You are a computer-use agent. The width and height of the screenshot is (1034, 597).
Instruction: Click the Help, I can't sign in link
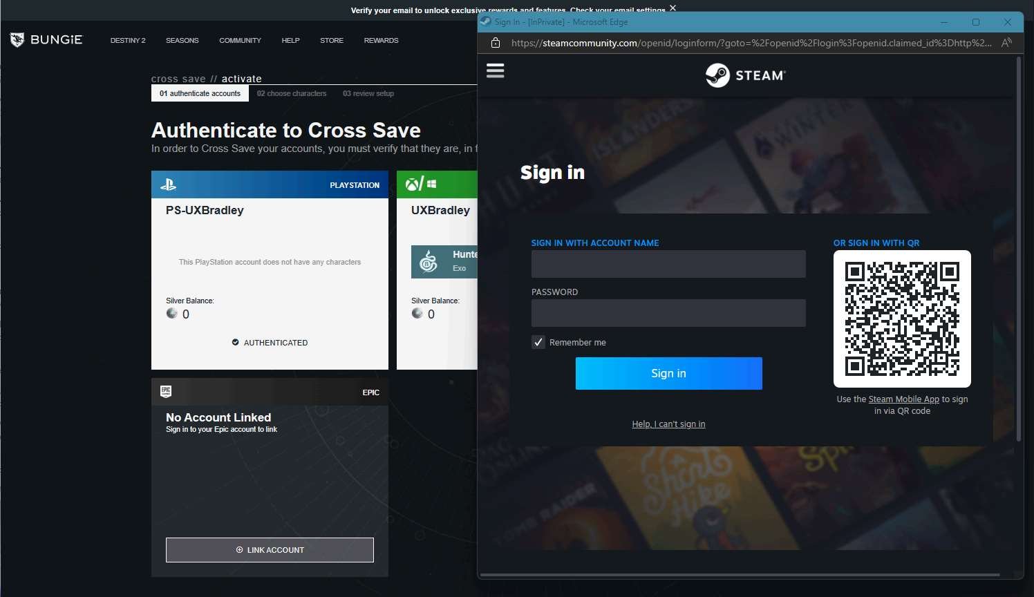click(668, 424)
